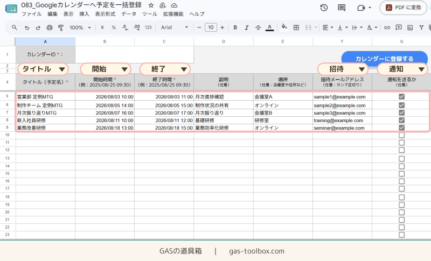This screenshot has height=261, width=431.
Task: Insert a link
Action: pos(387,27)
